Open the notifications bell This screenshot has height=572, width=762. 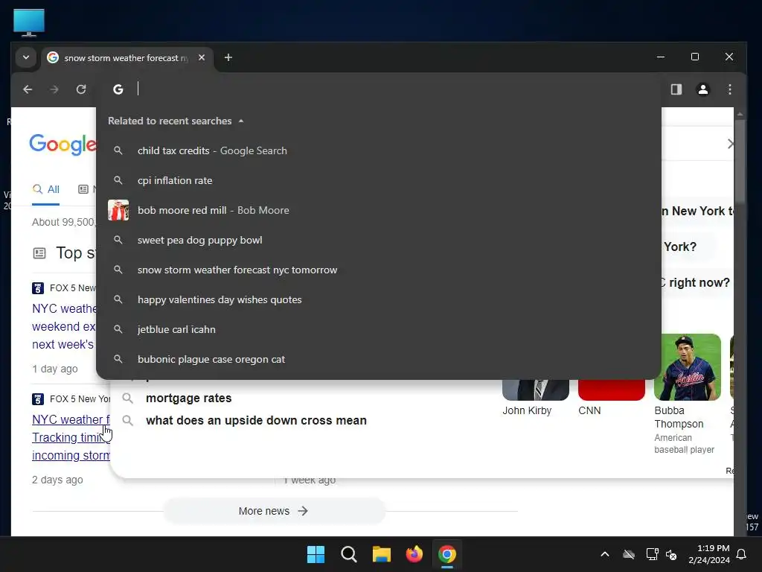click(x=742, y=554)
